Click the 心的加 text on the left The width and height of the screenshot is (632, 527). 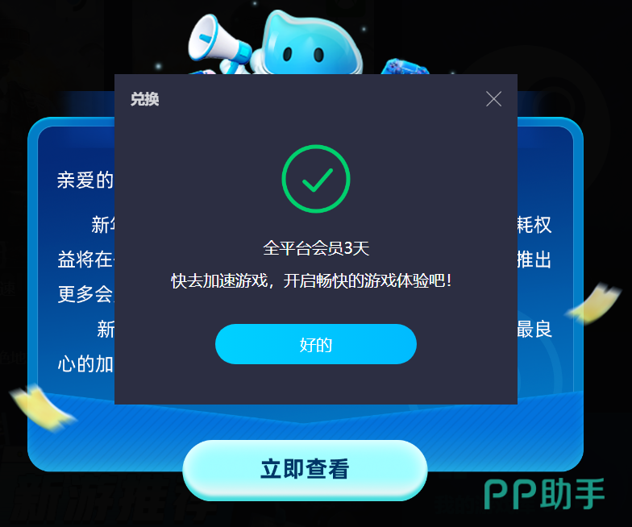tap(85, 364)
